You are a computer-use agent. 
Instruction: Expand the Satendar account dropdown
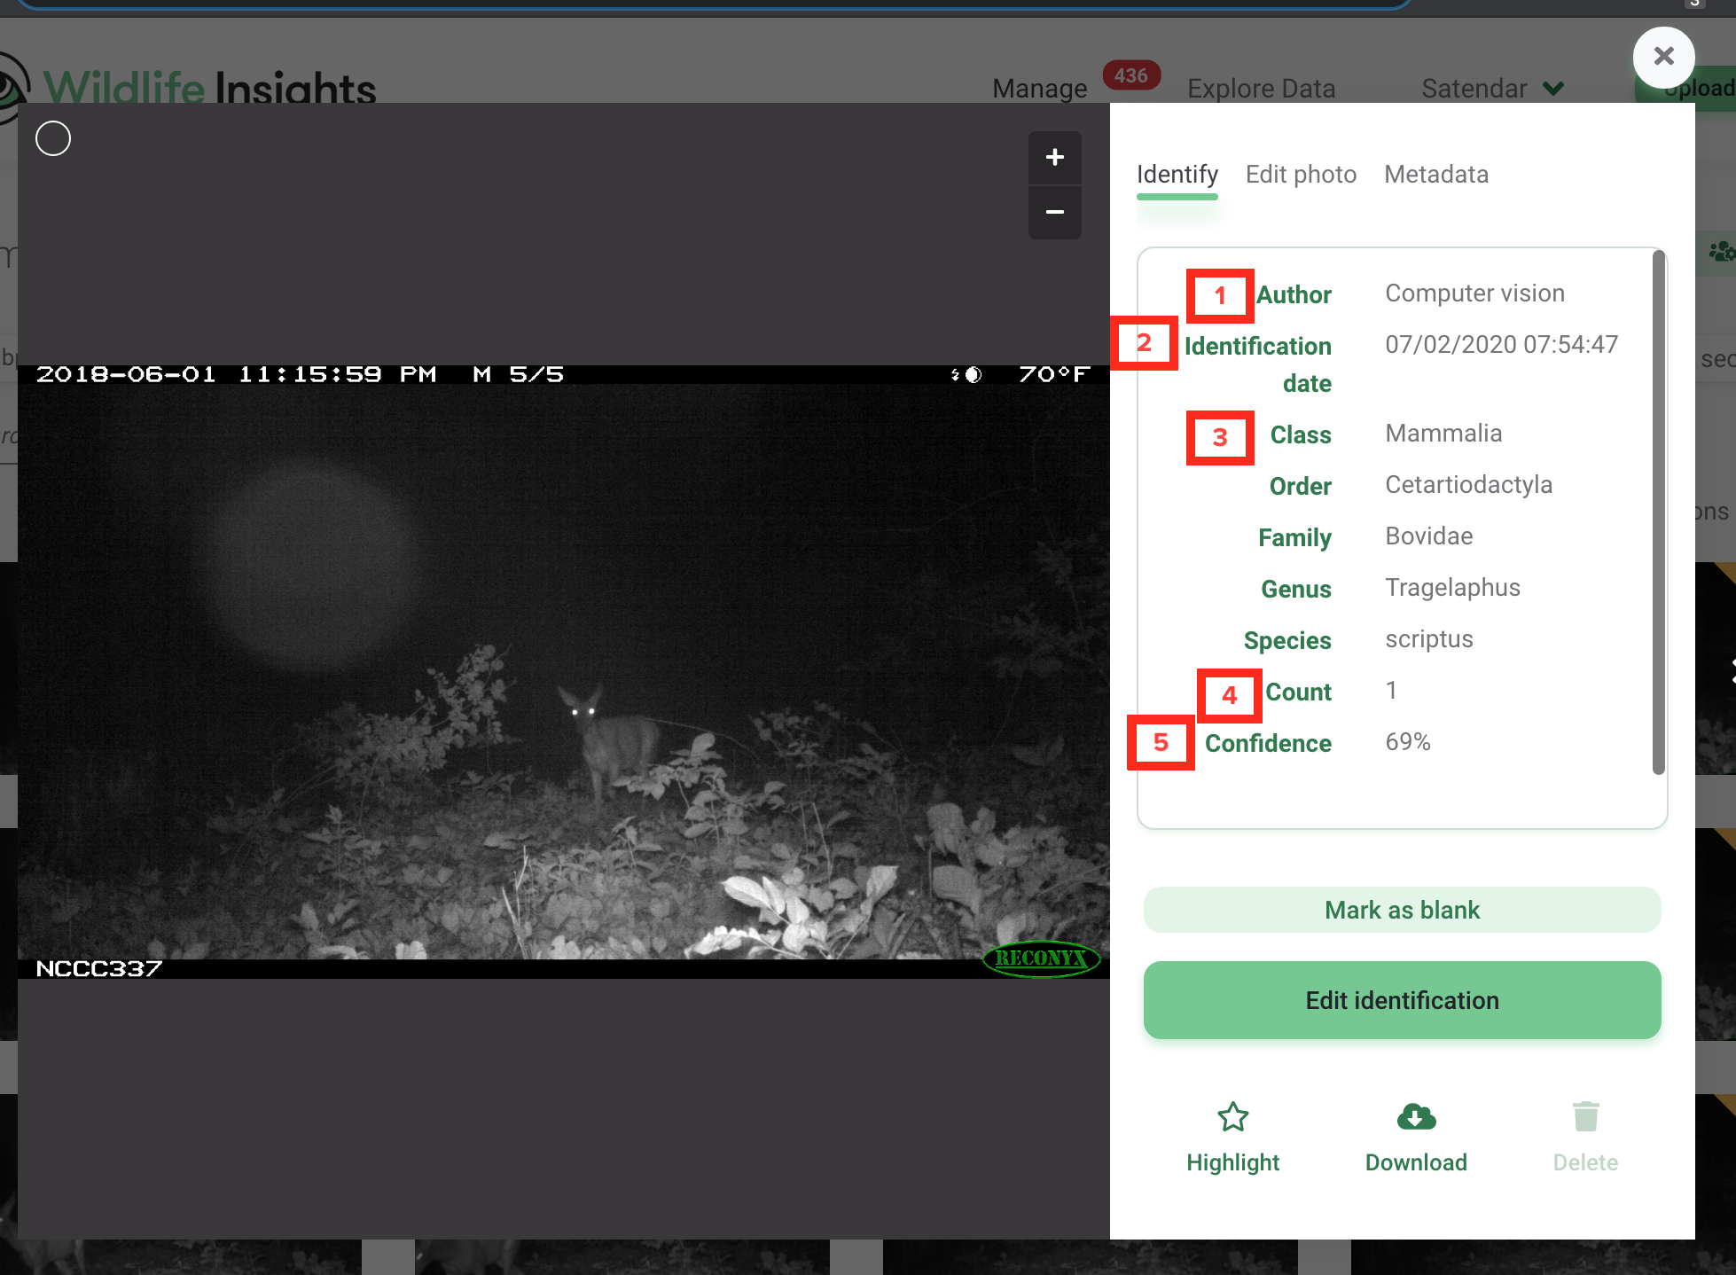coord(1492,89)
